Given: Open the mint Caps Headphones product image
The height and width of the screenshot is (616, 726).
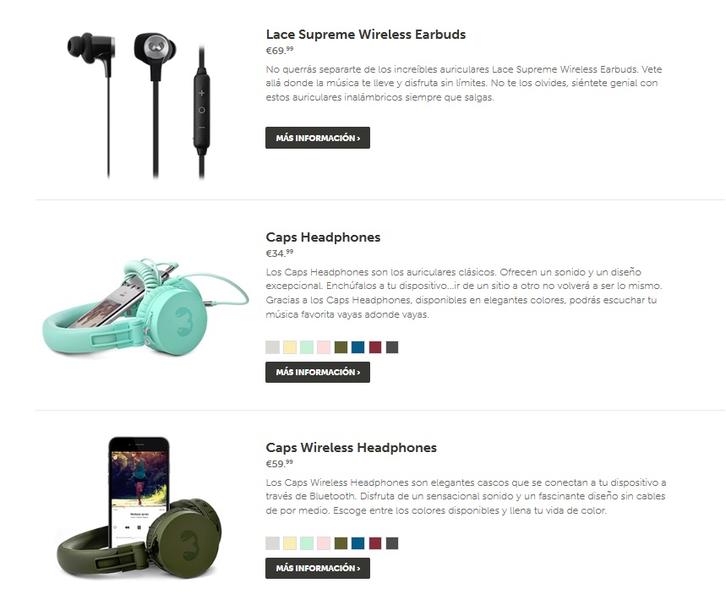Looking at the screenshot, I should click(x=145, y=308).
